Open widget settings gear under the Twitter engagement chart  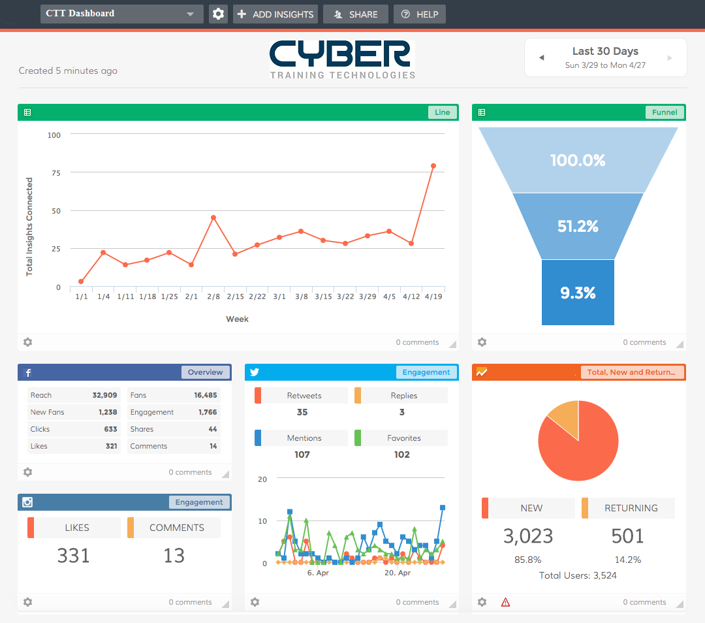[255, 601]
